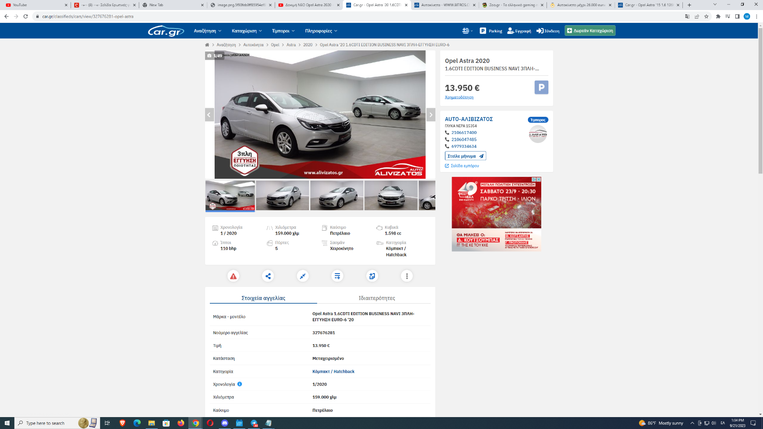Click Στείλε μήνυμα button
763x429 pixels.
[465, 156]
